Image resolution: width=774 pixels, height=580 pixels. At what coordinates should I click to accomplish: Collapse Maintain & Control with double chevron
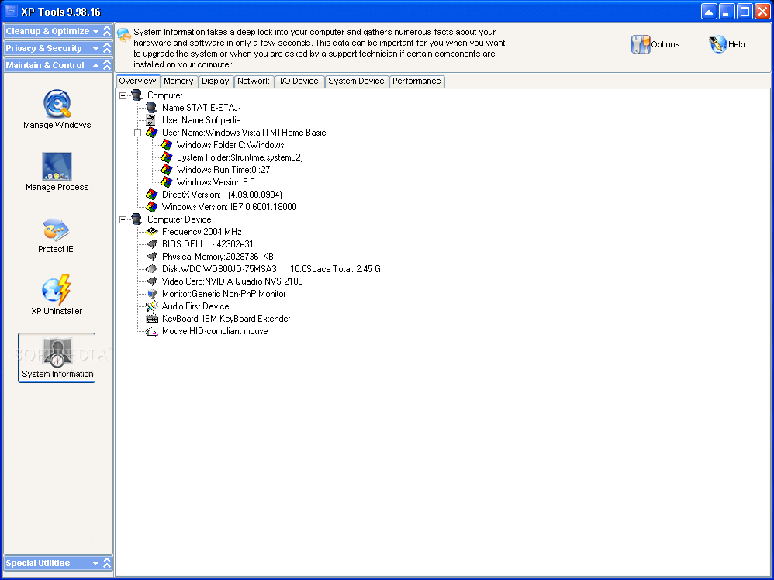[106, 65]
